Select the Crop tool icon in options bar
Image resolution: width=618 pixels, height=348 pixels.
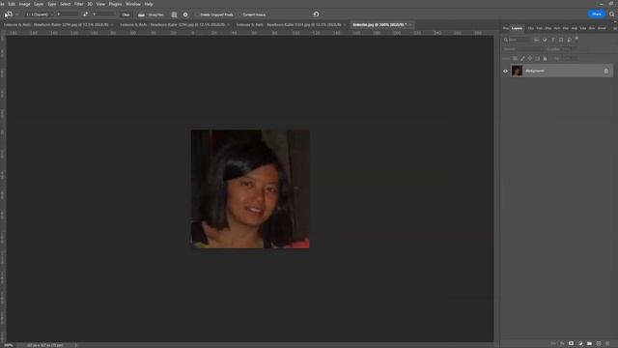point(9,14)
